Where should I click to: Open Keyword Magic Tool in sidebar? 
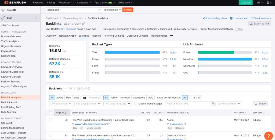click(12, 72)
